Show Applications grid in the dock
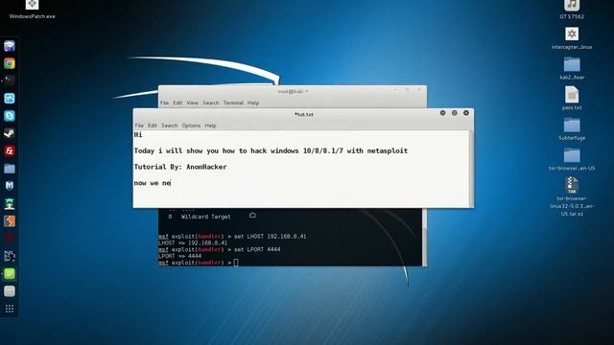This screenshot has width=614, height=345. [x=10, y=309]
